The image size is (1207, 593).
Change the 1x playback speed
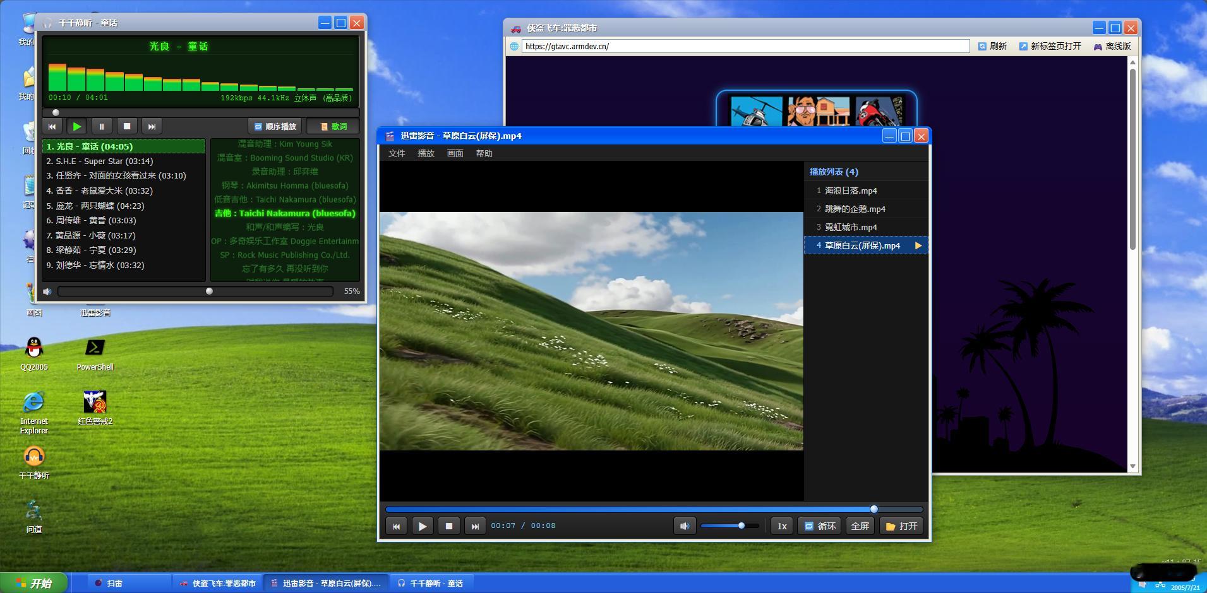point(782,526)
